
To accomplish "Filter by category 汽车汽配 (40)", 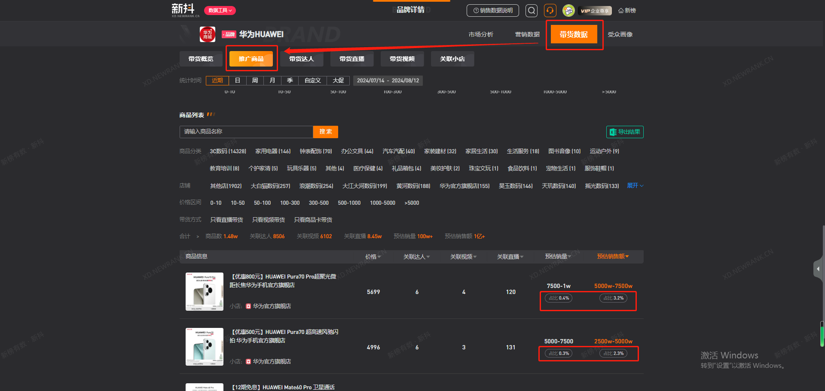I will 399,152.
